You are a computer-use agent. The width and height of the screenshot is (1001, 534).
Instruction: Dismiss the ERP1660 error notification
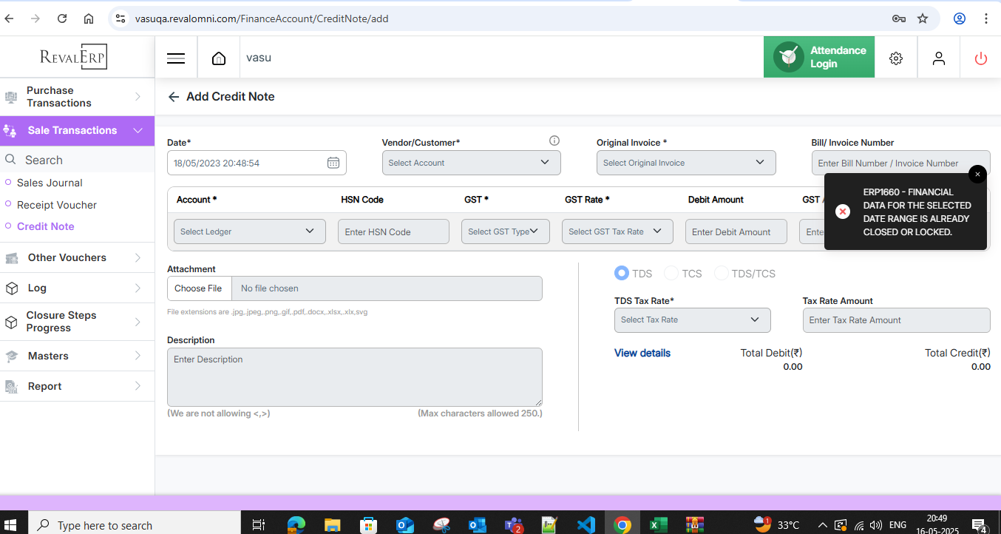[x=977, y=174]
